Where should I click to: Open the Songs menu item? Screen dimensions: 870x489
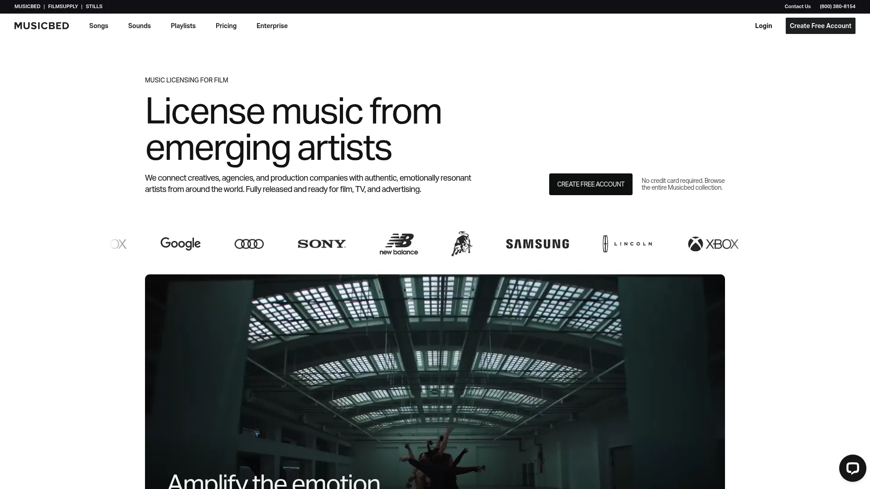(99, 26)
